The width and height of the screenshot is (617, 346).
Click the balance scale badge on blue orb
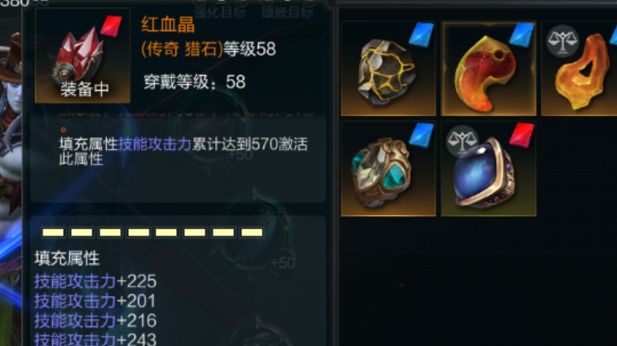pyautogui.click(x=462, y=141)
